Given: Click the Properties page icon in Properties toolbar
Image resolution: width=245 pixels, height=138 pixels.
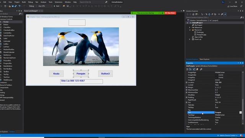Looking at the screenshot, I should pos(194,69).
